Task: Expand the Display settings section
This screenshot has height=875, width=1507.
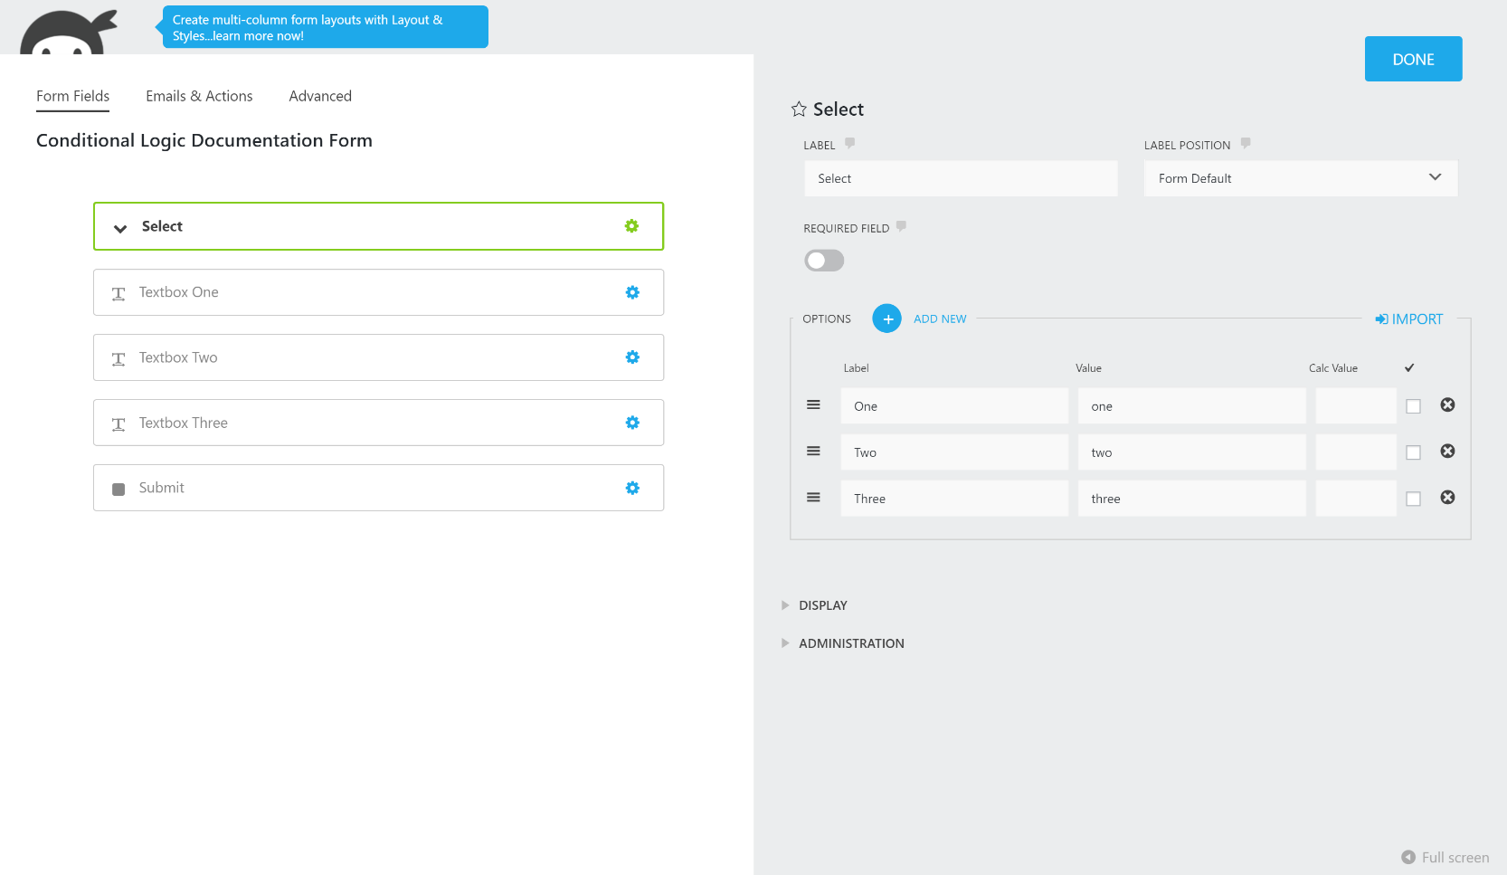Action: click(x=822, y=605)
